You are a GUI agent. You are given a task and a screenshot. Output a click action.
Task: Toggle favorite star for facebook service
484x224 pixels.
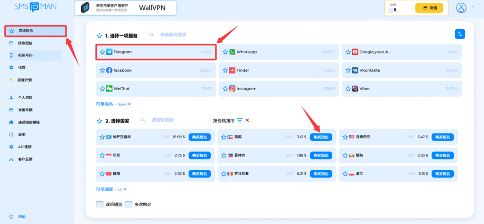tap(103, 70)
